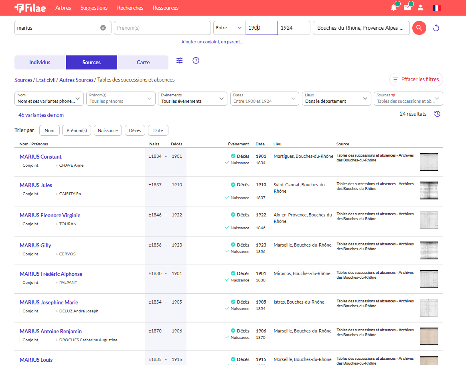Open the user account profile icon
466x365 pixels.
pos(420,8)
